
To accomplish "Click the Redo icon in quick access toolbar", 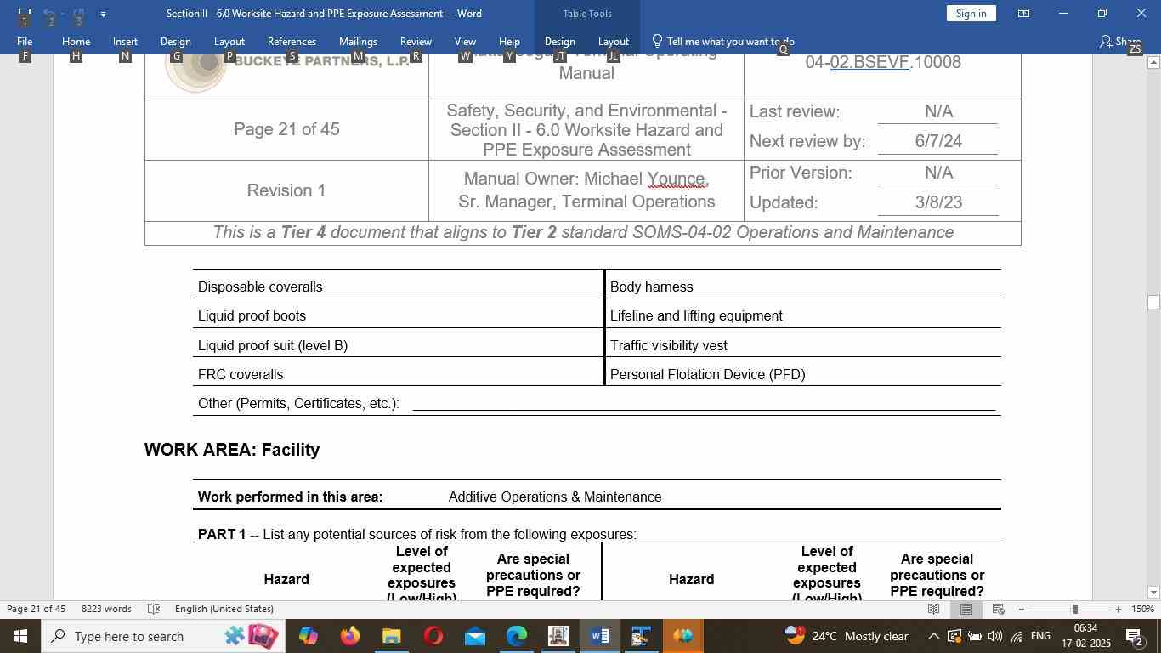I will tap(78, 14).
